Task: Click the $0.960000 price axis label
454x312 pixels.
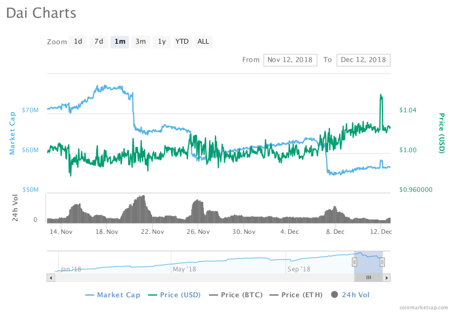Action: pyautogui.click(x=416, y=190)
